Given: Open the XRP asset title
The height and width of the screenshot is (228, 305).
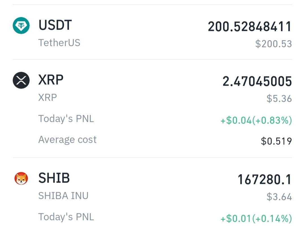Looking at the screenshot, I should coord(51,80).
